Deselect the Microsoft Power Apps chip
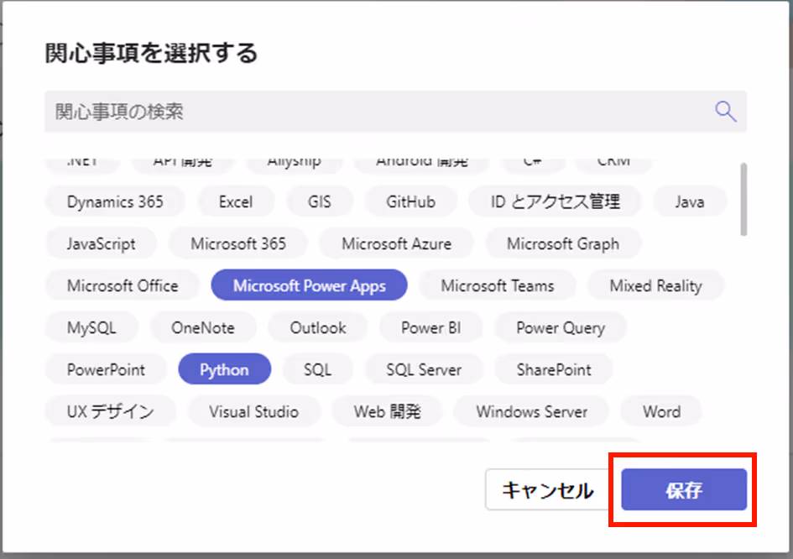793x559 pixels. coord(309,285)
